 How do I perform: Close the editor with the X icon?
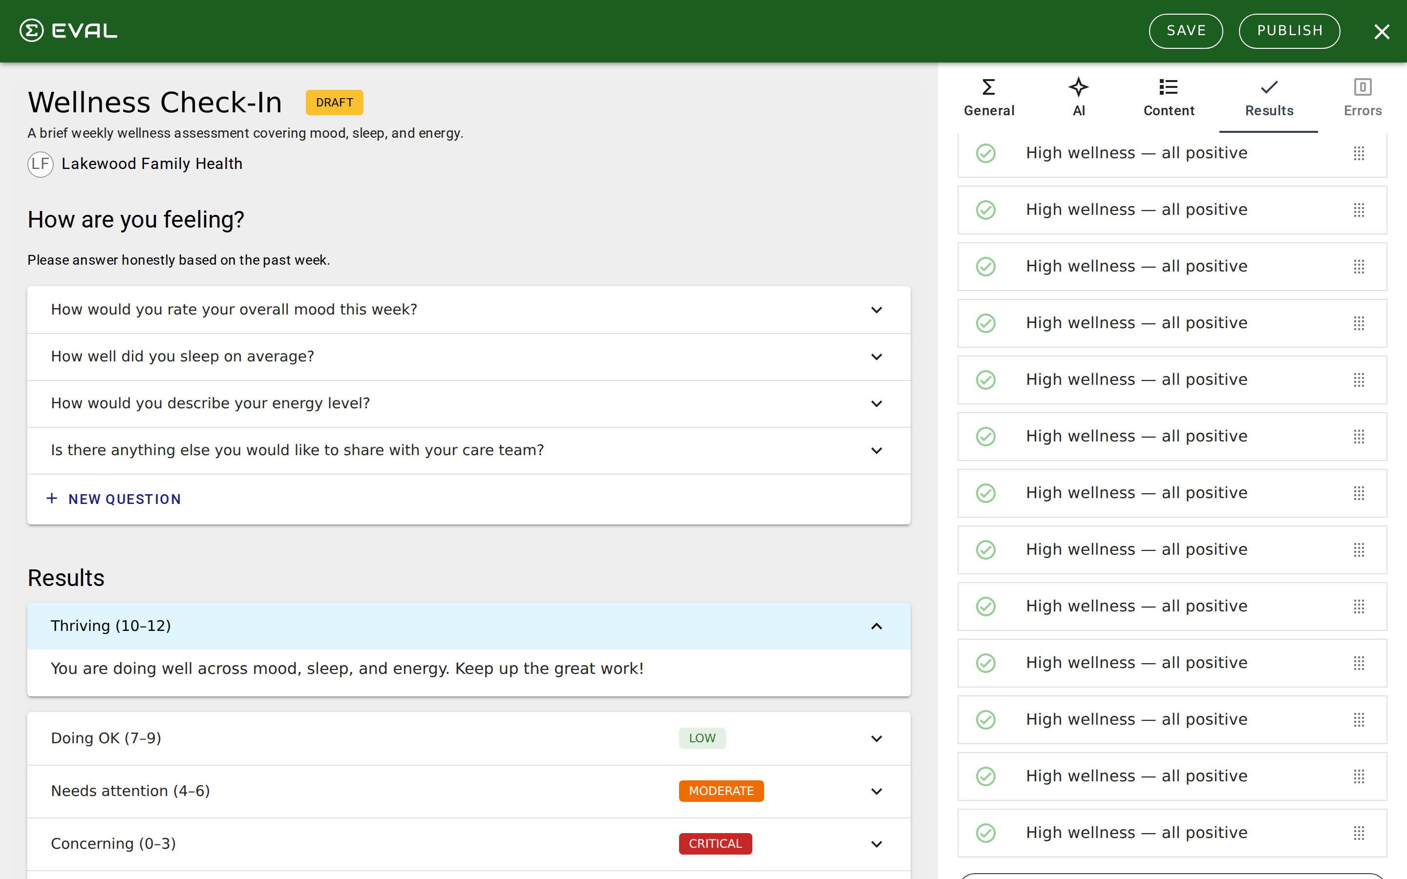tap(1382, 31)
